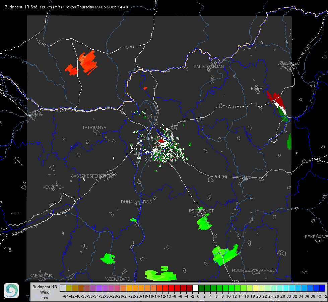Click the 0 legend value

(x=198, y=296)
